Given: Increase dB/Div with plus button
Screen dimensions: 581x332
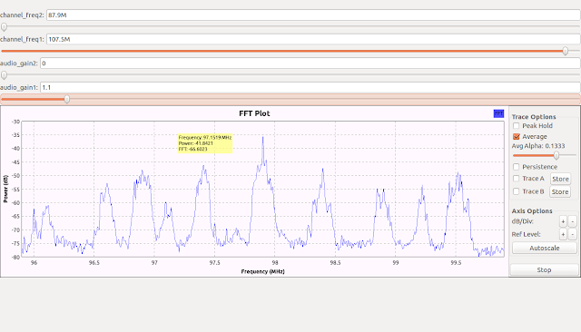Looking at the screenshot, I should coord(563,221).
